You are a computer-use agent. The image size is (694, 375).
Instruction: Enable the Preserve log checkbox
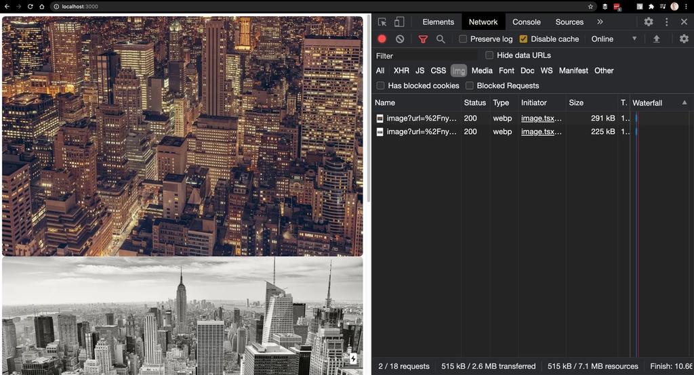463,39
